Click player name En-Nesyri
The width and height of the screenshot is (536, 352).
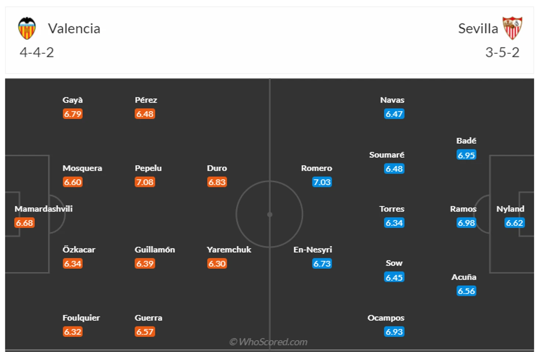coord(312,249)
